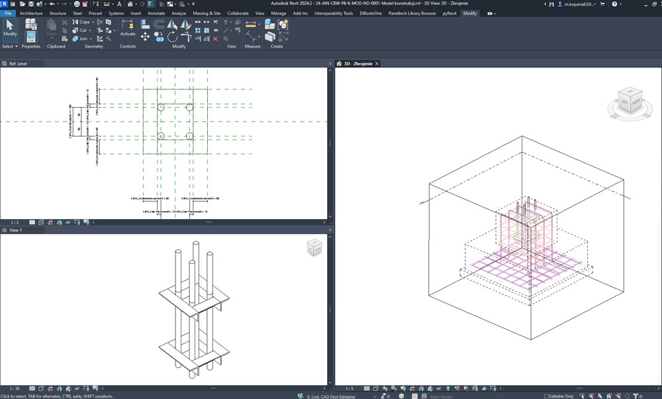Open the Join geometry dropdown
This screenshot has width=662, height=399.
point(91,39)
